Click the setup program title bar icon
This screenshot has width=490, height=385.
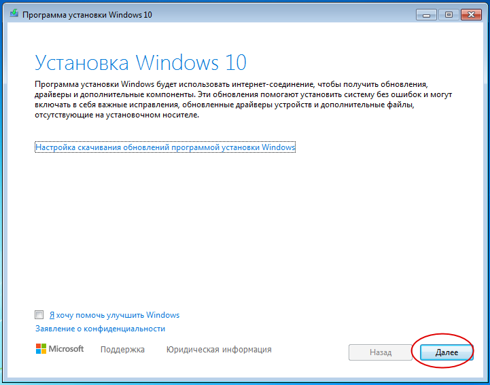coord(14,14)
